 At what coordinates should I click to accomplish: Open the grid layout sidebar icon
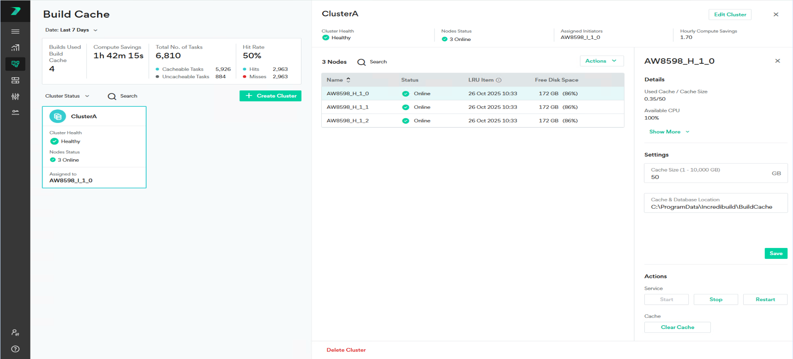tap(15, 80)
